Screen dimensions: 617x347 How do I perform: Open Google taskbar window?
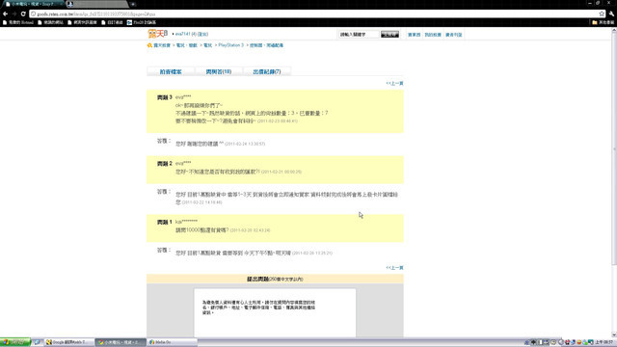[68, 342]
